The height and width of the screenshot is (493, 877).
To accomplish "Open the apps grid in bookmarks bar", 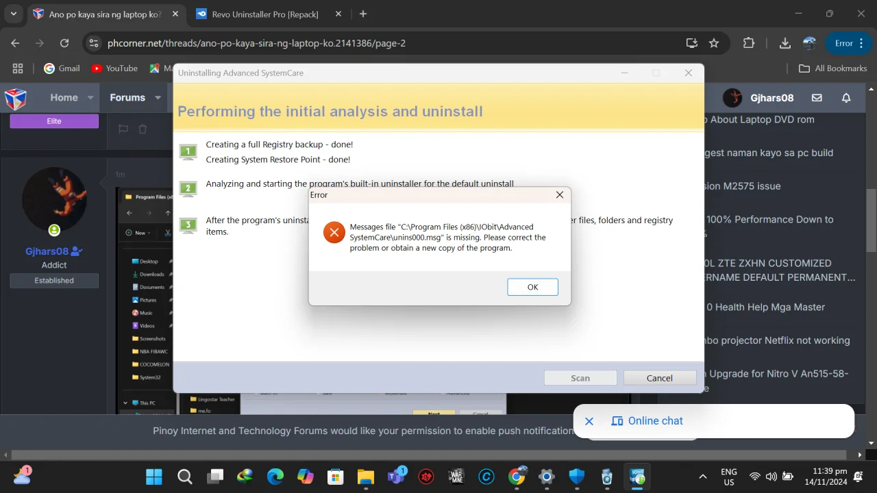I will click(18, 68).
